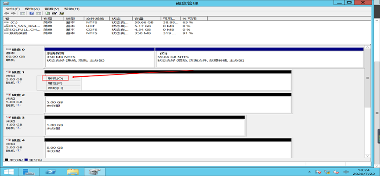Launch PowerShell from the taskbar

click(x=51, y=172)
